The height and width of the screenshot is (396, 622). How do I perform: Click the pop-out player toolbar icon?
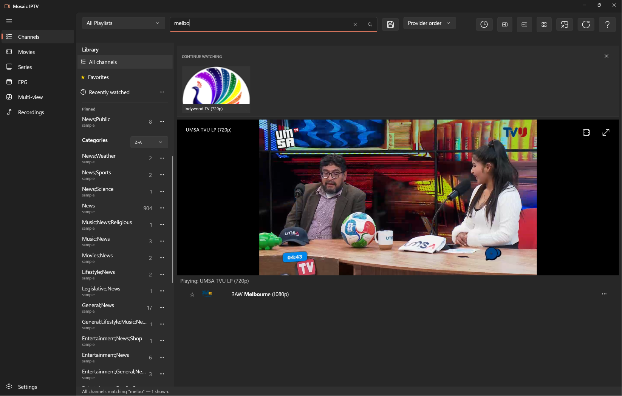point(565,25)
